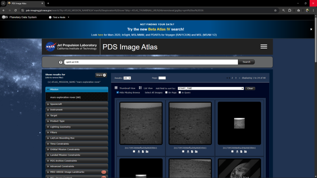Open label document icon of second result
This screenshot has width=317, height=178.
pos(192,152)
